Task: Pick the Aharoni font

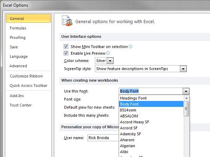Action: (151, 140)
